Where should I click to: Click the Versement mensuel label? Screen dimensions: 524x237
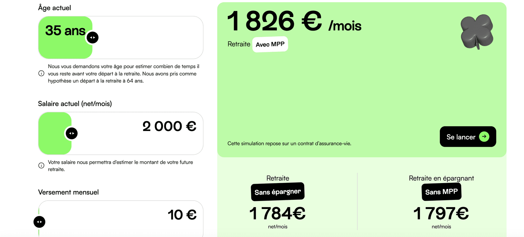68,192
